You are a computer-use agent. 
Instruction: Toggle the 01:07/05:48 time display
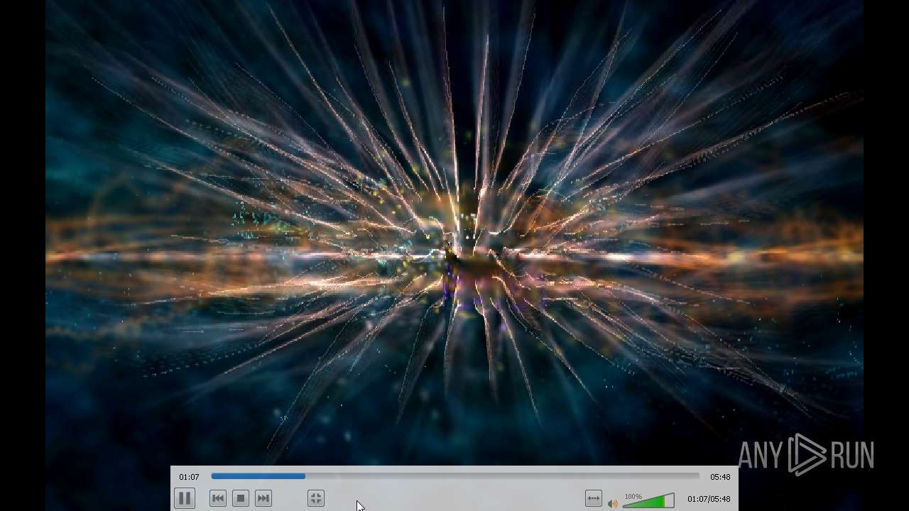(x=709, y=499)
